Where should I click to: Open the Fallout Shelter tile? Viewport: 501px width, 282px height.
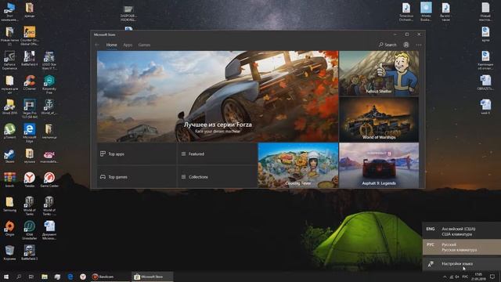pyautogui.click(x=379, y=73)
